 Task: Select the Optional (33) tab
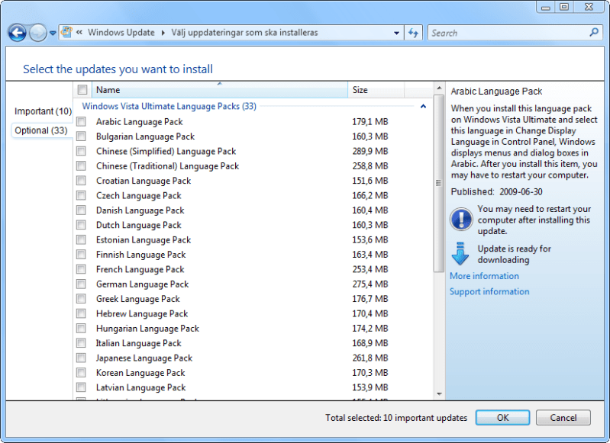pyautogui.click(x=41, y=130)
